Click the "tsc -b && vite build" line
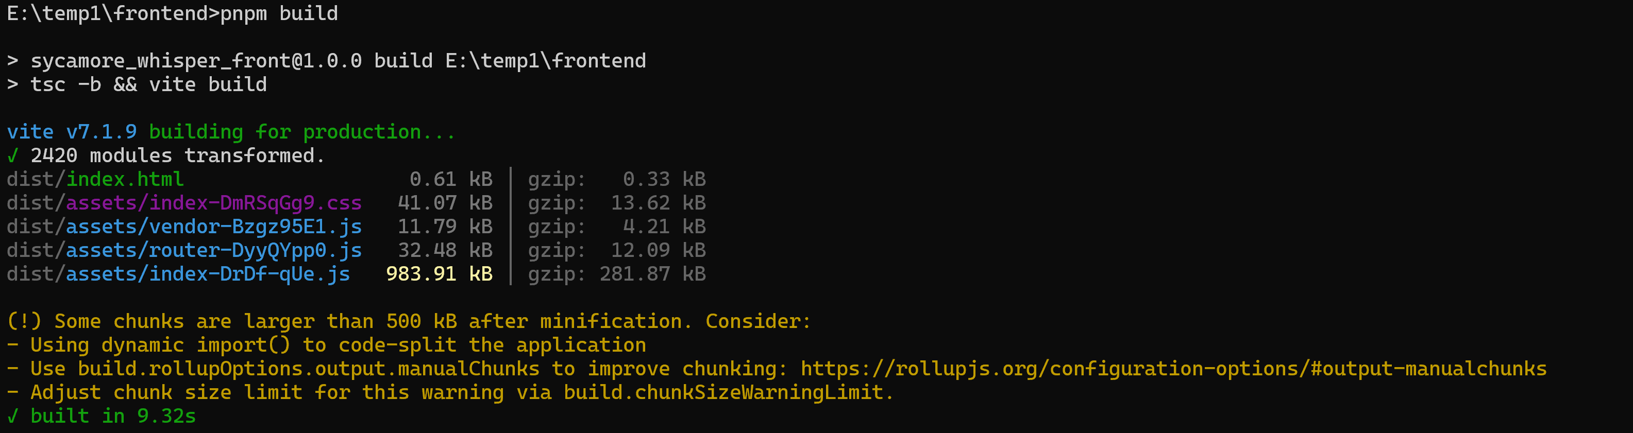Screen dimensions: 1633x433 click(x=148, y=85)
